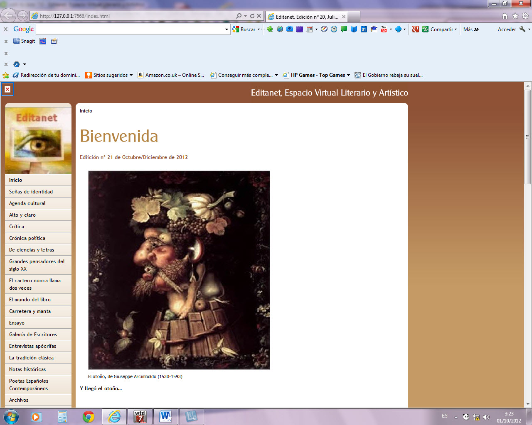
Task: Click the Inicio breadcrumb link
Action: [x=86, y=111]
